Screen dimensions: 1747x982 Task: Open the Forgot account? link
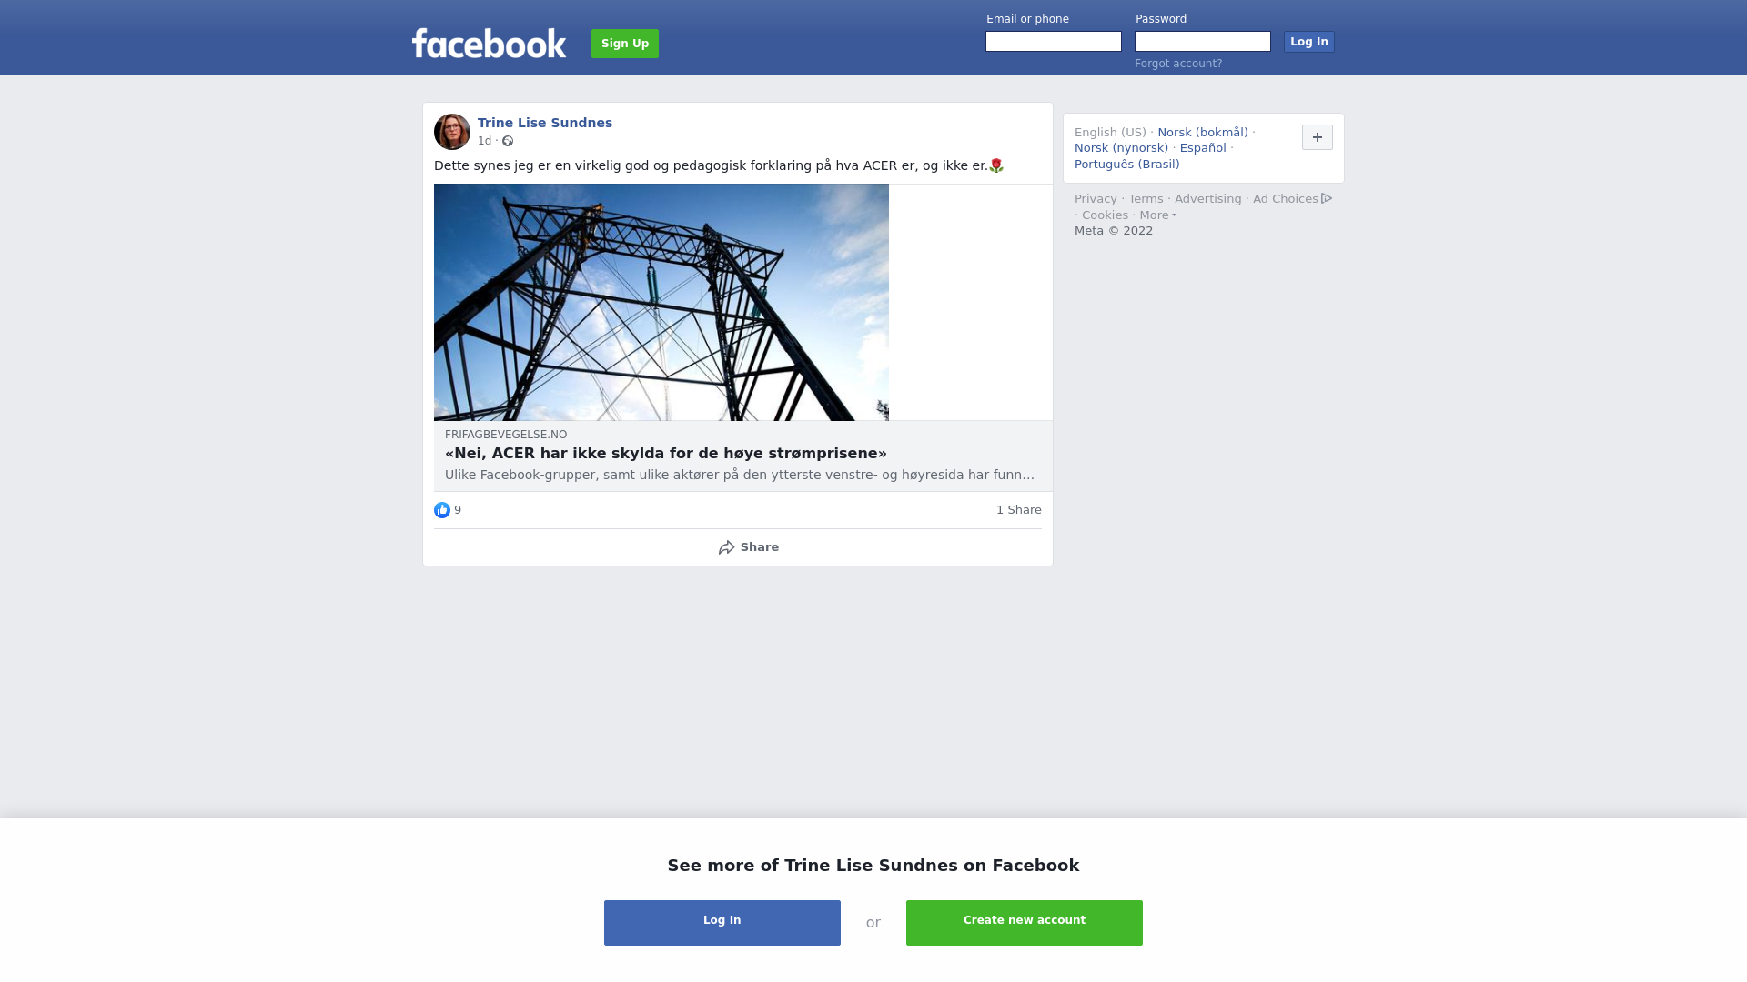(x=1178, y=64)
